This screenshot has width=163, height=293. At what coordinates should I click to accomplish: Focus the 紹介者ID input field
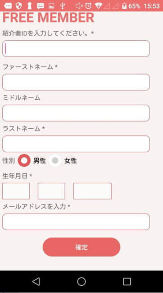tap(76, 49)
